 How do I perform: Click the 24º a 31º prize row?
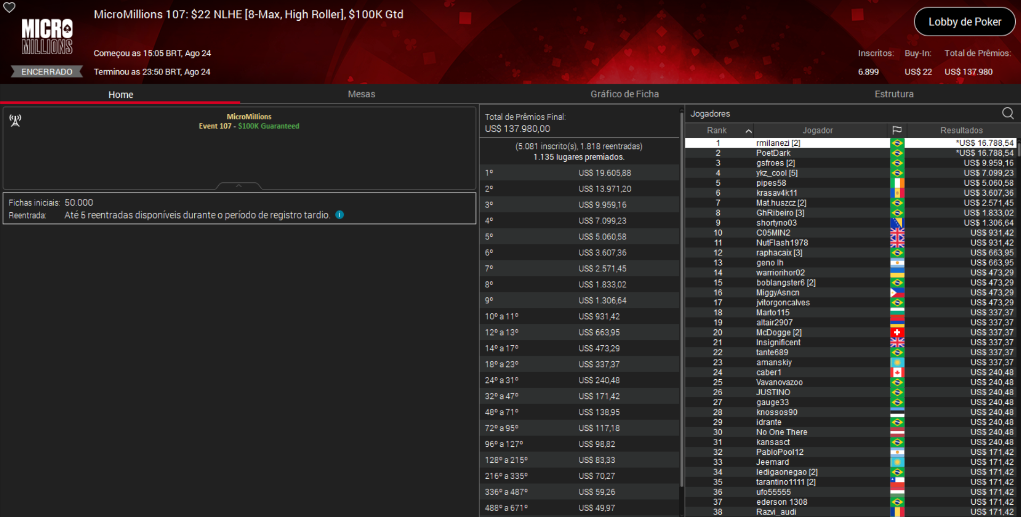coord(580,380)
